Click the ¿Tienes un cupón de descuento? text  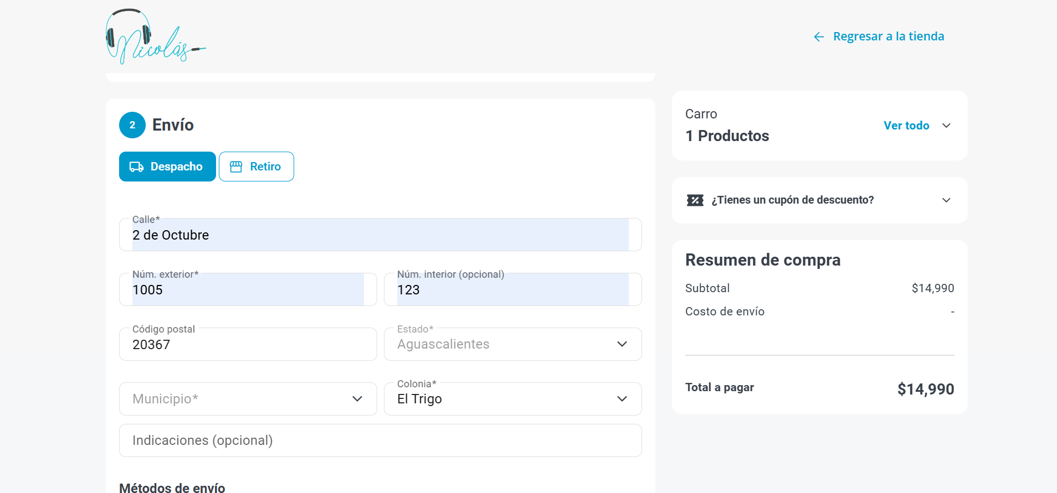pos(793,200)
